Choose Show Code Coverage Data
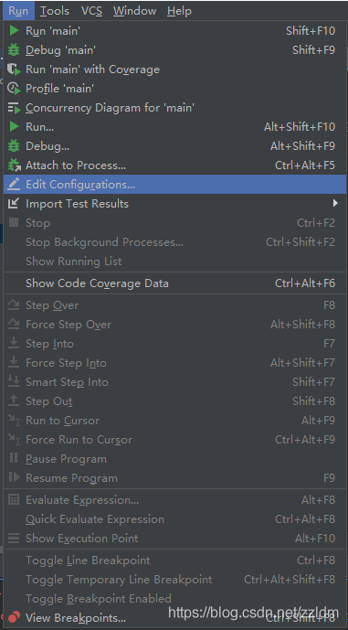The height and width of the screenshot is (630, 348). point(175,283)
